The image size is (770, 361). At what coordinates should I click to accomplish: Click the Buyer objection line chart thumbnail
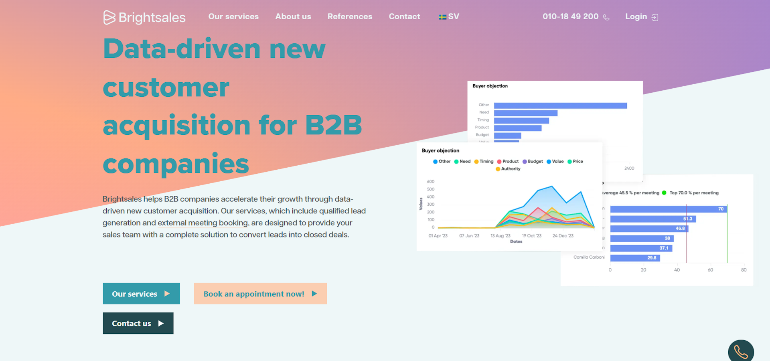tap(509, 197)
